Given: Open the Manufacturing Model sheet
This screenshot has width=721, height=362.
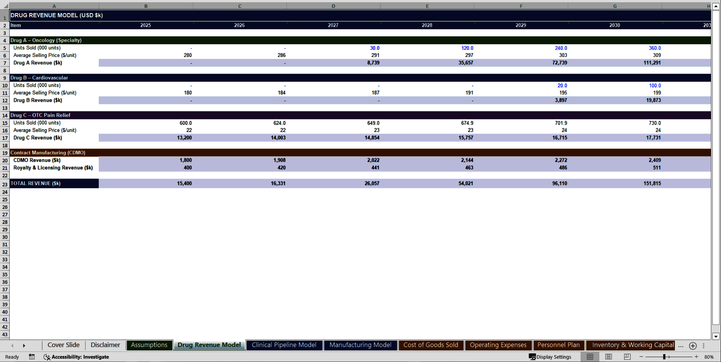Looking at the screenshot, I should pyautogui.click(x=360, y=345).
